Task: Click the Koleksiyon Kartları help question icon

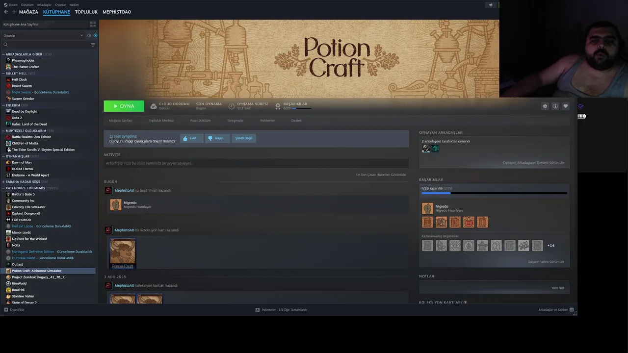Action: (465, 303)
